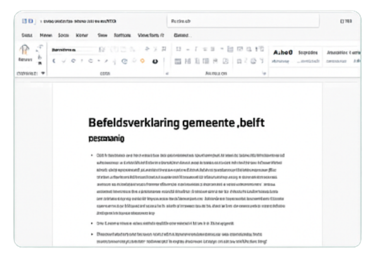Click the grid table icon at the paragraph group's left
Viewport: 374px width, 253px height.
178,61
